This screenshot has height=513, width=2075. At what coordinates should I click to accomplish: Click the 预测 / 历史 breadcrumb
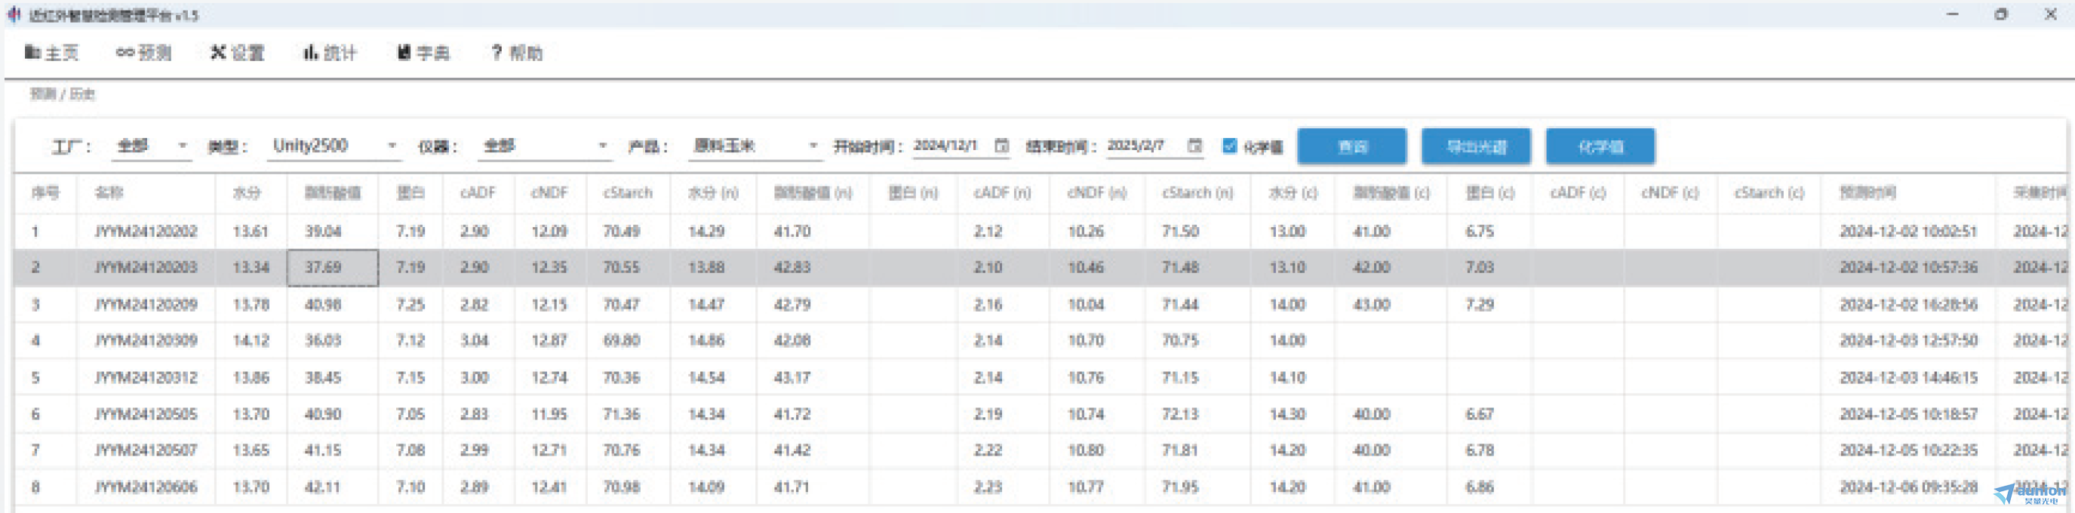click(x=62, y=95)
